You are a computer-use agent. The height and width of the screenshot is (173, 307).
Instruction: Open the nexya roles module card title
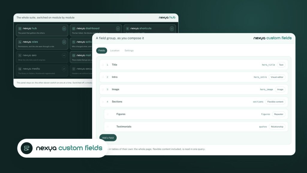(x=30, y=42)
